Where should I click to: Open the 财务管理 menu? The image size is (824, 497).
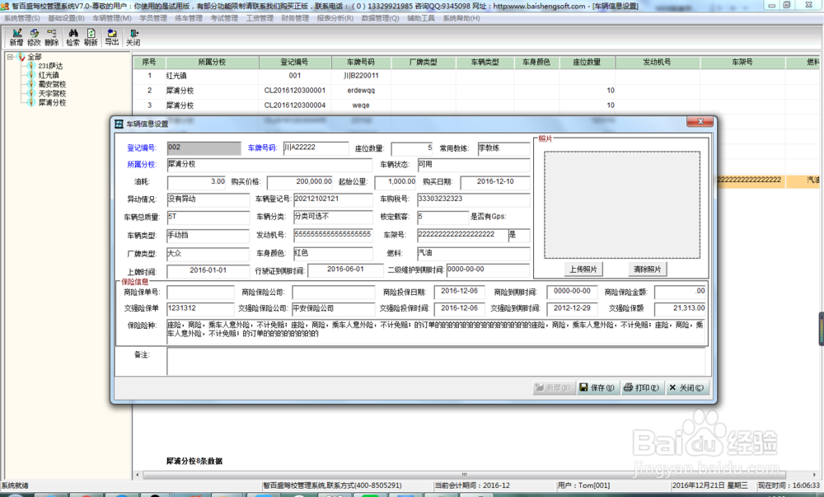tap(295, 18)
